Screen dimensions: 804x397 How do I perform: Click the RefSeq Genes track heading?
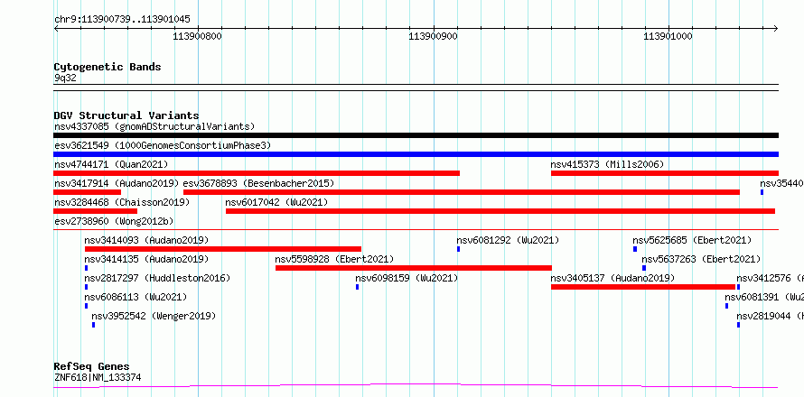coord(92,367)
